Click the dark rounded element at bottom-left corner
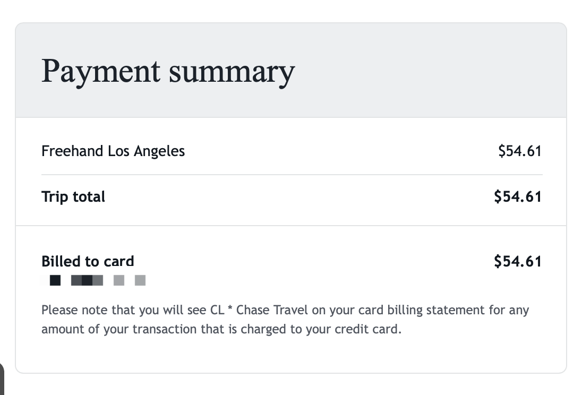This screenshot has height=395, width=582. [x=2, y=378]
